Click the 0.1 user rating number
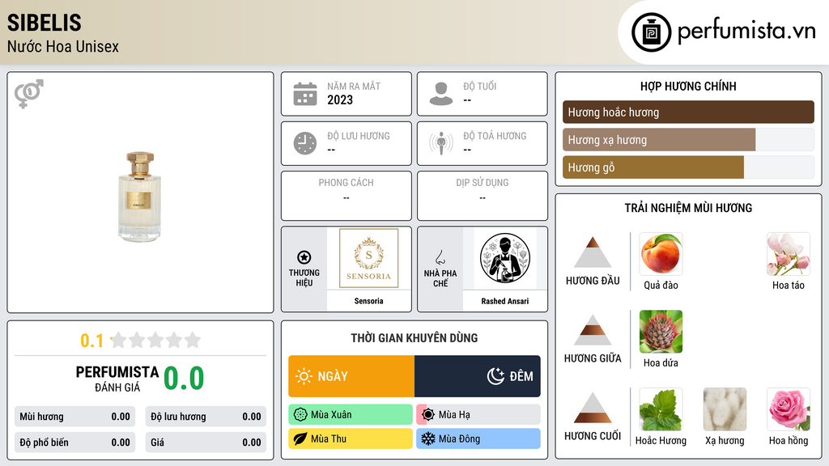 pos(91,341)
